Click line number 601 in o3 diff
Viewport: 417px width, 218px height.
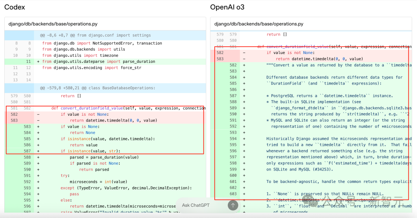[x=233, y=182]
